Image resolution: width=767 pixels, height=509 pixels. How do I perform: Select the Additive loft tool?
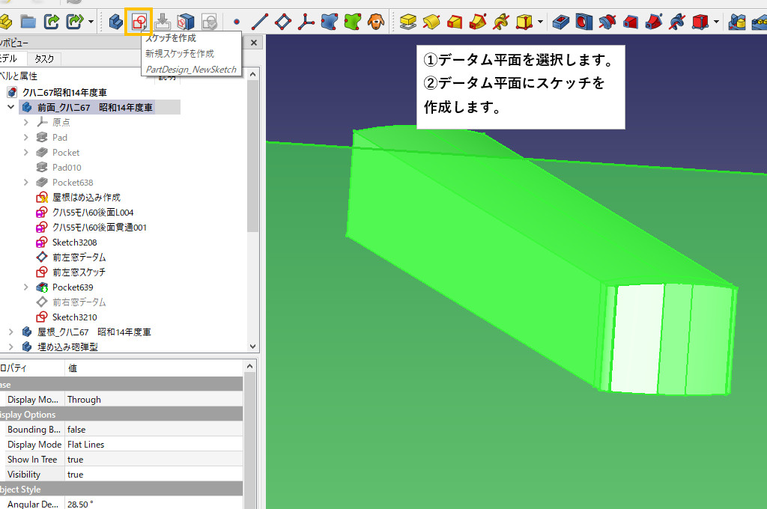click(x=455, y=22)
